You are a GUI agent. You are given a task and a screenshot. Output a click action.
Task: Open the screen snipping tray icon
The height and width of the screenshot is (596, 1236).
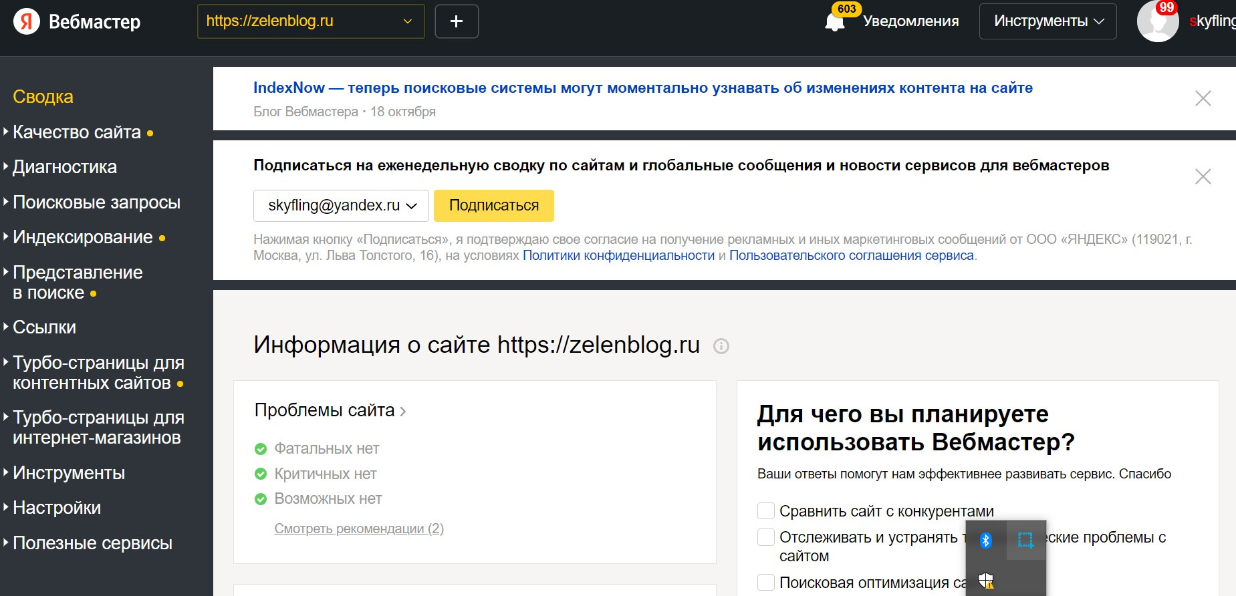pos(1025,540)
